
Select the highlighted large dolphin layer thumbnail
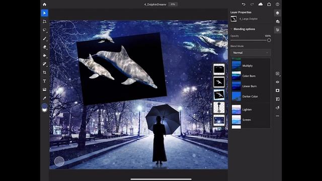219,95
